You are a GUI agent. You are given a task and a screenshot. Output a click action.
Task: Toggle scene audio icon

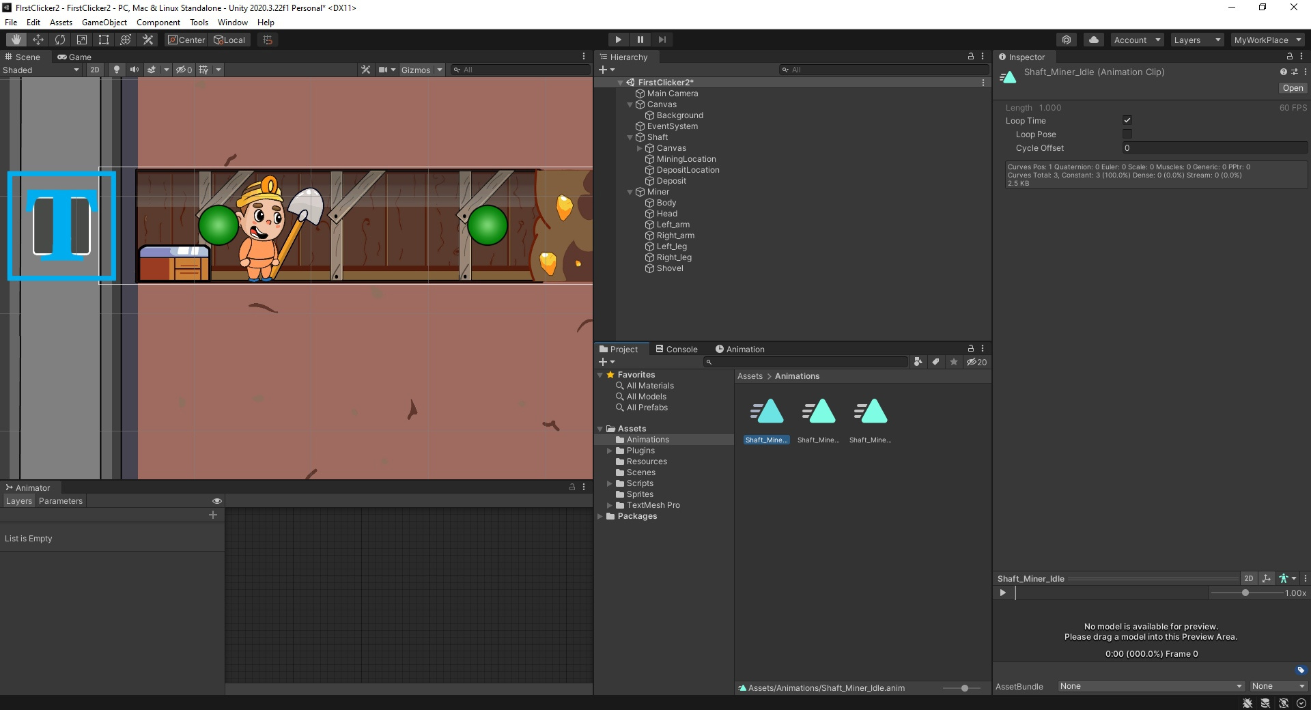[x=134, y=70]
